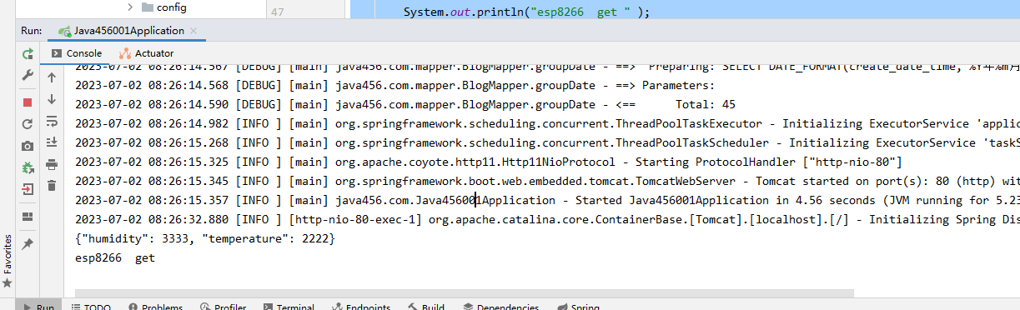Click the red exit arrow icon

coord(28,189)
